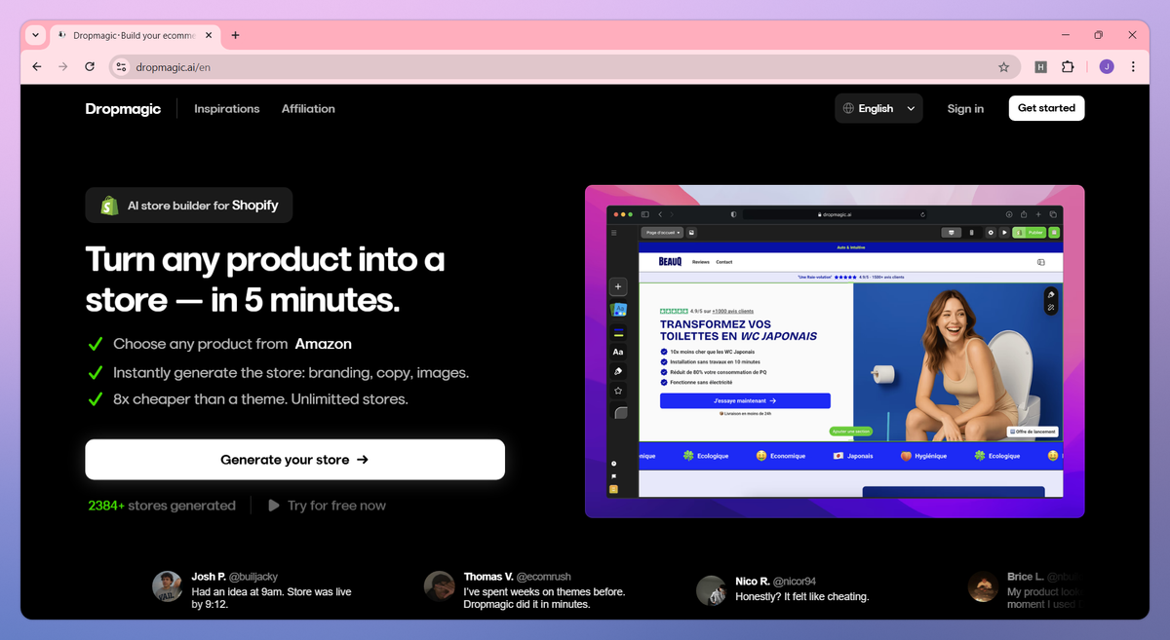Open Chrome three-dot menu
The height and width of the screenshot is (640, 1170).
coord(1133,67)
